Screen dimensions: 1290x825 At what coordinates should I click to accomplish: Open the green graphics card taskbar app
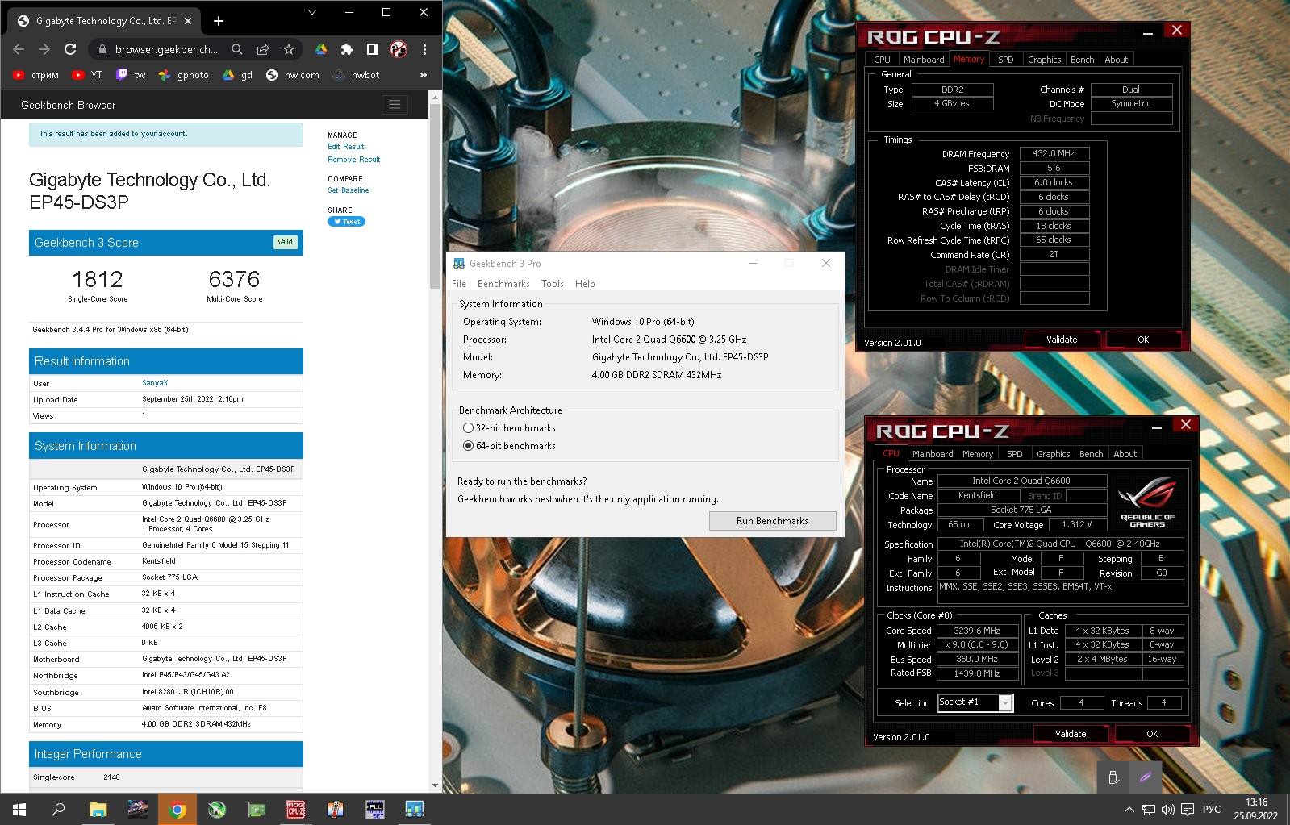[257, 809]
